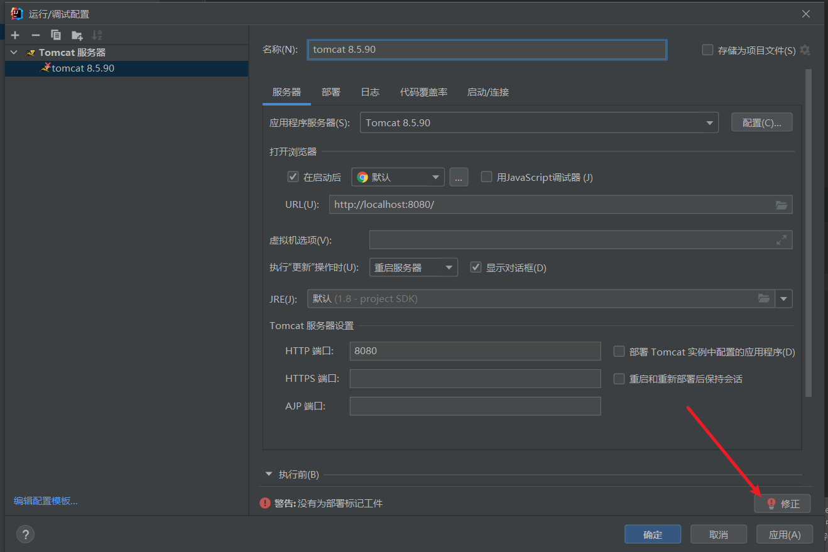Open the 重启服务器 update action dropdown

[413, 268]
